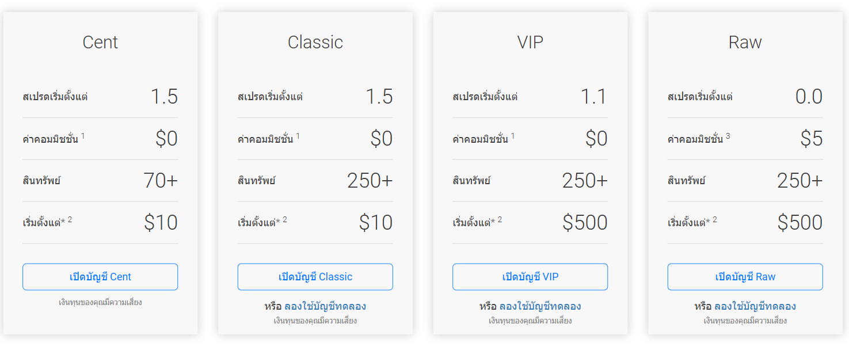Try the demo account under Raw
Image resolution: width=849 pixels, height=354 pixels.
click(x=756, y=306)
